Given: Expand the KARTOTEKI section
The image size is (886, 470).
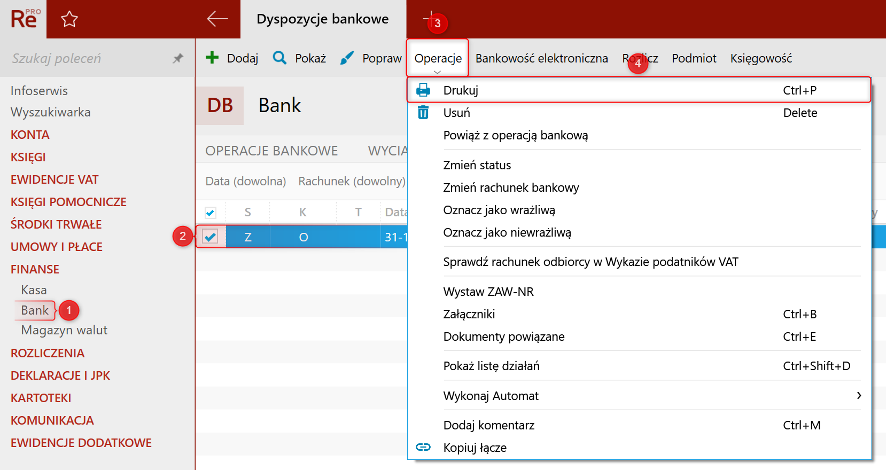Looking at the screenshot, I should click(41, 398).
